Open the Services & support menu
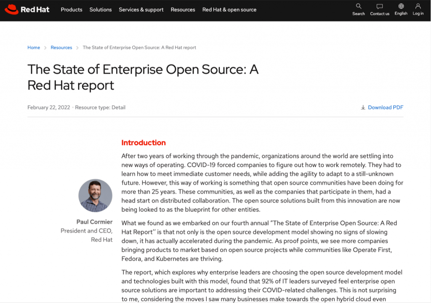Screen dimensions: 431x303 [x=141, y=10]
